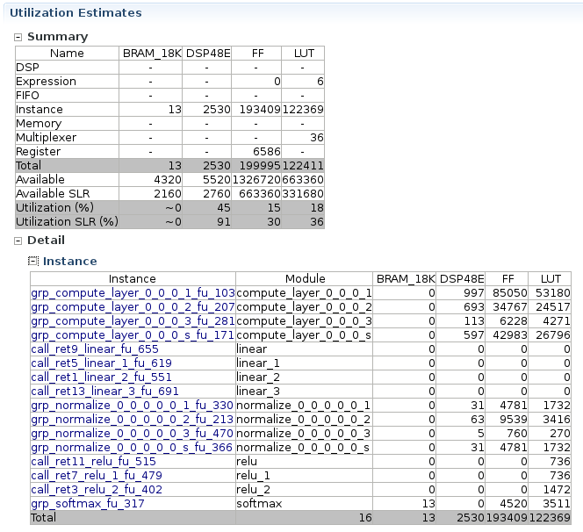583x532 pixels.
Task: Select Instance column header in Detail table
Action: (132, 279)
